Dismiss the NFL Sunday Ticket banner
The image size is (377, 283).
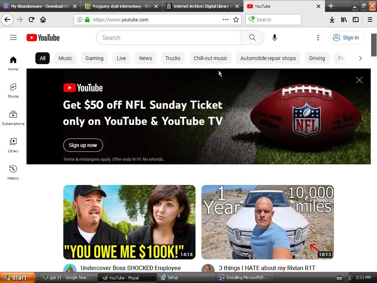(359, 80)
